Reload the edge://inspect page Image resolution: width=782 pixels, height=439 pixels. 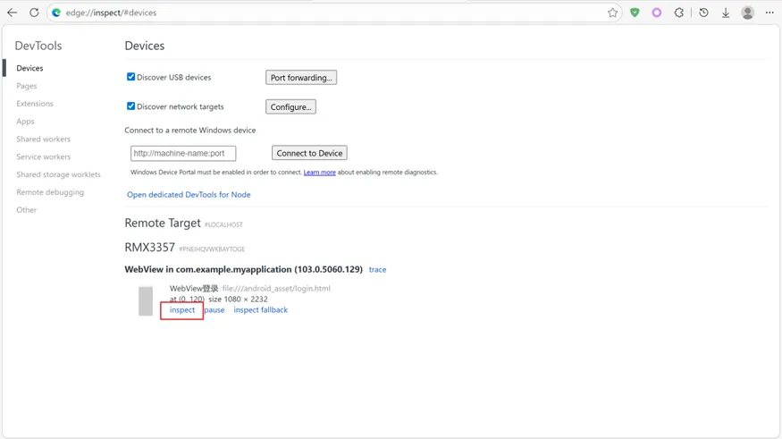34,13
